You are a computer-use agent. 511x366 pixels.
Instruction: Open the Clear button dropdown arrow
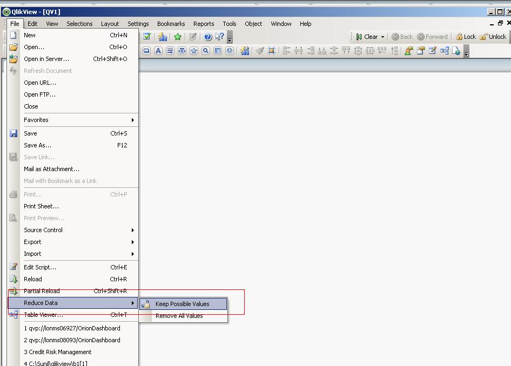point(382,37)
